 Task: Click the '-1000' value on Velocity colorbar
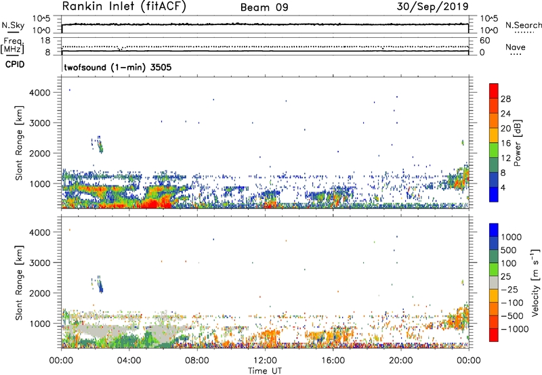[x=515, y=329]
